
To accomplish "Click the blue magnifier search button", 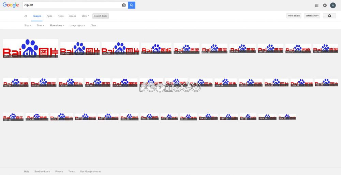I will pos(132,5).
